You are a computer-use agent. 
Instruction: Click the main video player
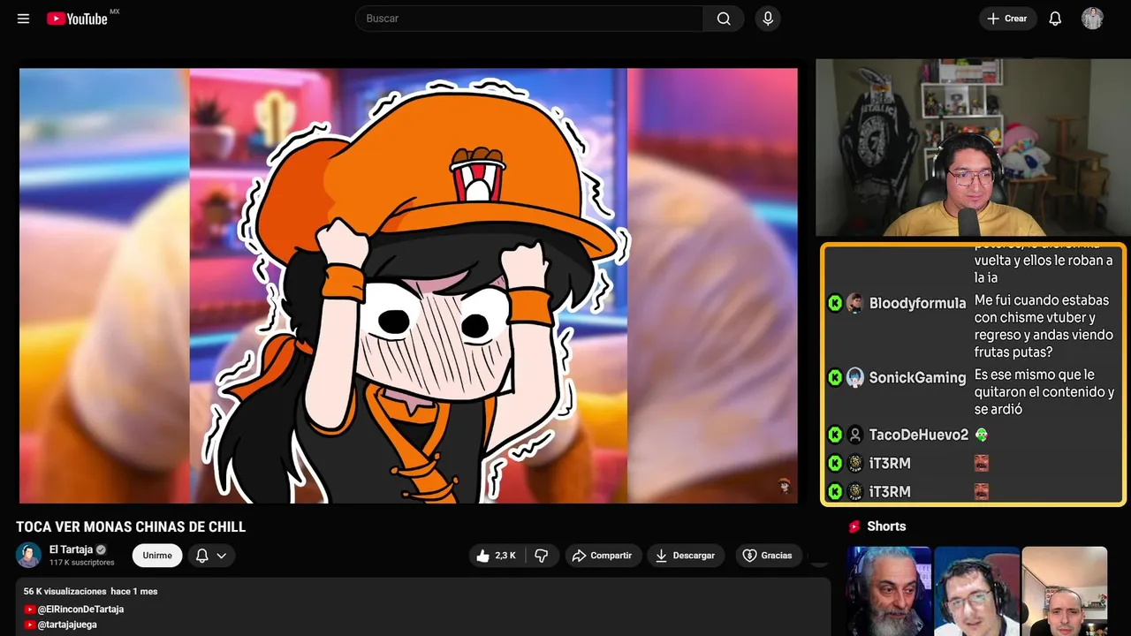(x=408, y=285)
